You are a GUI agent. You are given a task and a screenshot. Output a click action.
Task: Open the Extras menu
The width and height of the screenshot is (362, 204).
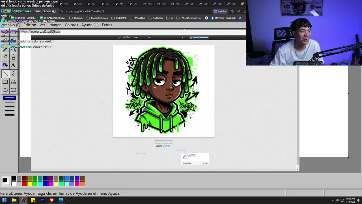tap(107, 25)
